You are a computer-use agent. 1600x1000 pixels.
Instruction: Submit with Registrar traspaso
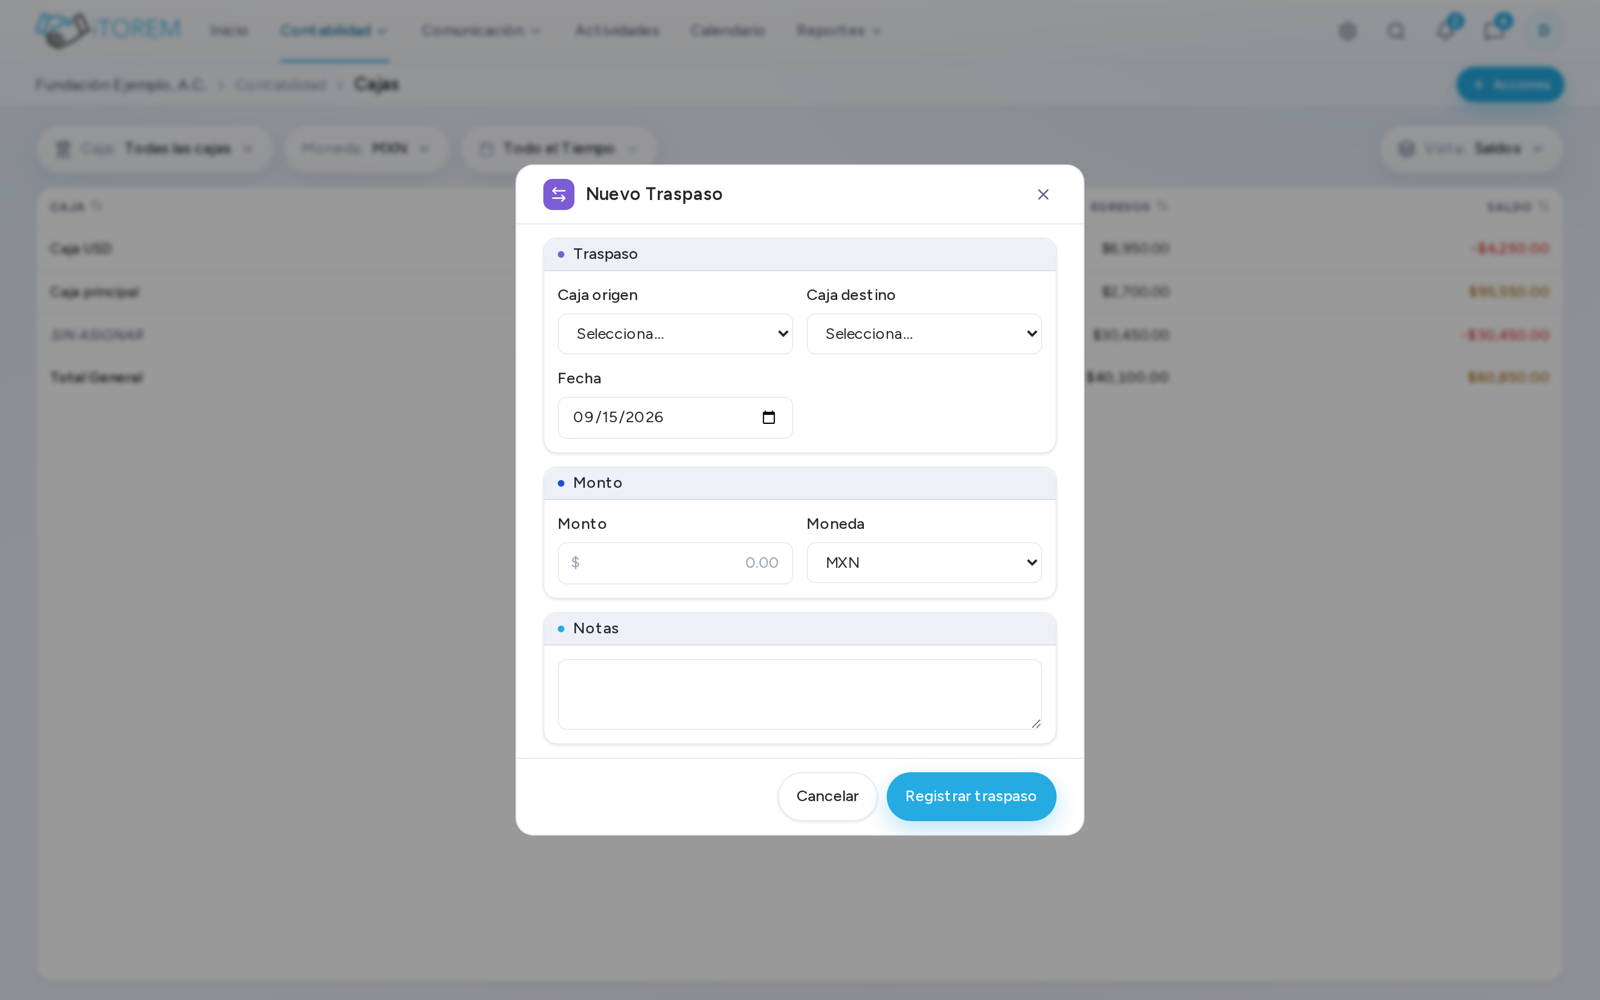(971, 796)
